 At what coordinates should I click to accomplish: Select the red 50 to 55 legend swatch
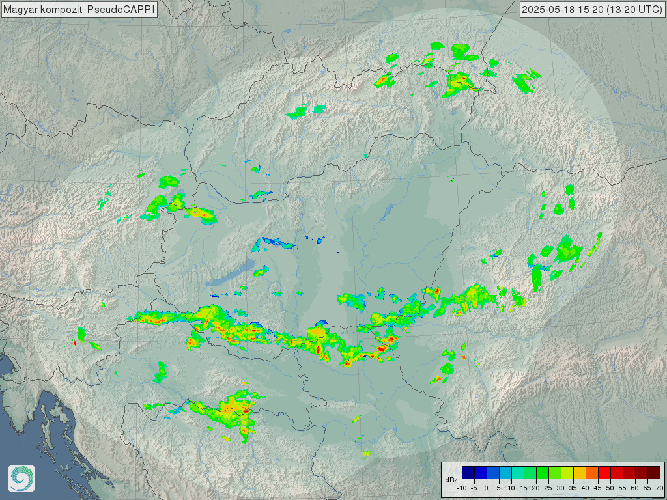pyautogui.click(x=616, y=473)
